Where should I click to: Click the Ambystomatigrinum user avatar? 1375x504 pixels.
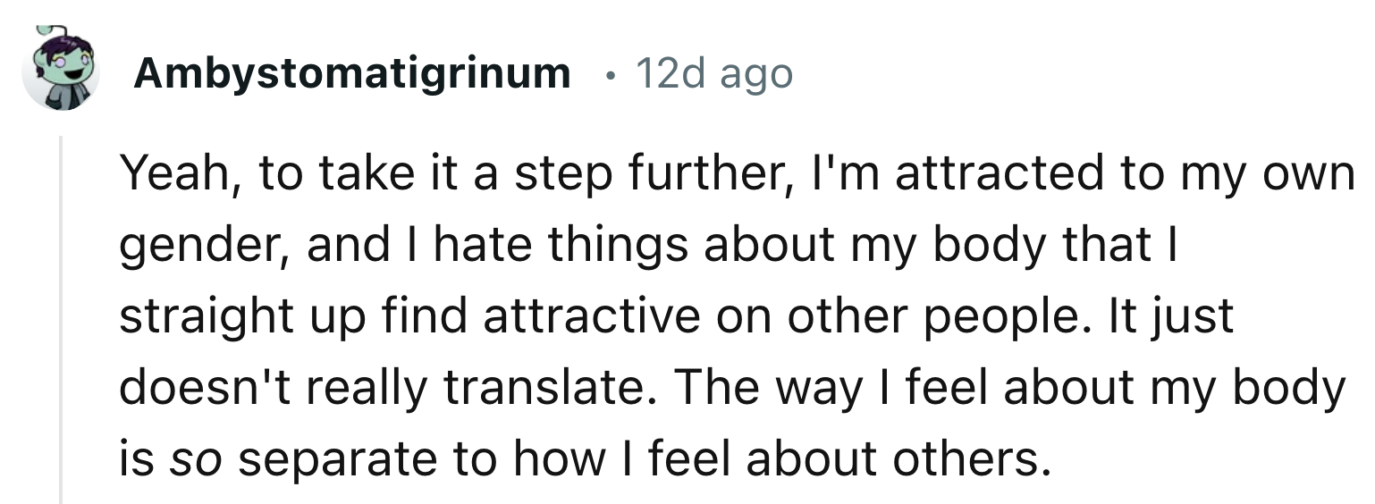(x=61, y=70)
